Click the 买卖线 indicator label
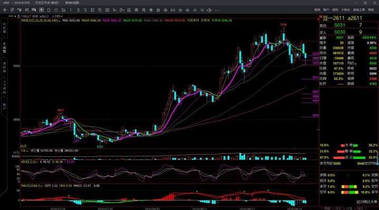This screenshot has height=210, width=379. pyautogui.click(x=205, y=21)
